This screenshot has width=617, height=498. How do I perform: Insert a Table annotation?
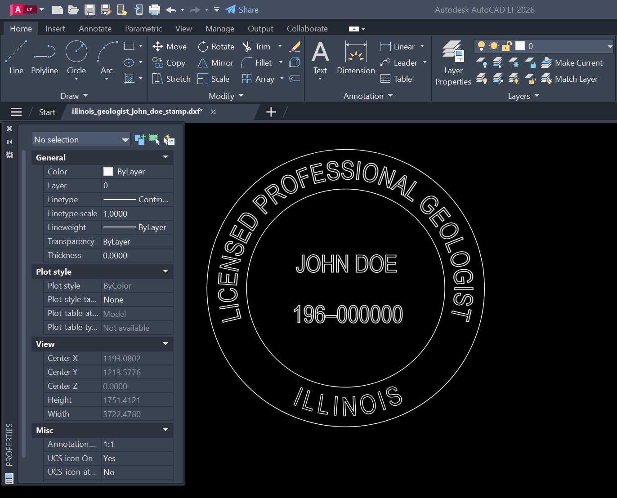click(x=396, y=79)
